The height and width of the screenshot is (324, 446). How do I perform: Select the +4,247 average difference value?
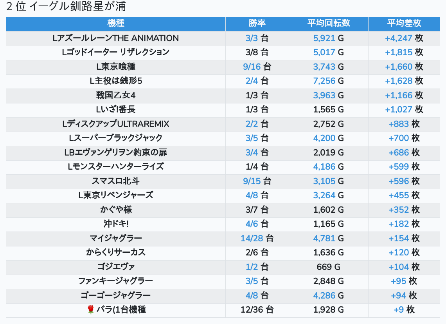(399, 38)
